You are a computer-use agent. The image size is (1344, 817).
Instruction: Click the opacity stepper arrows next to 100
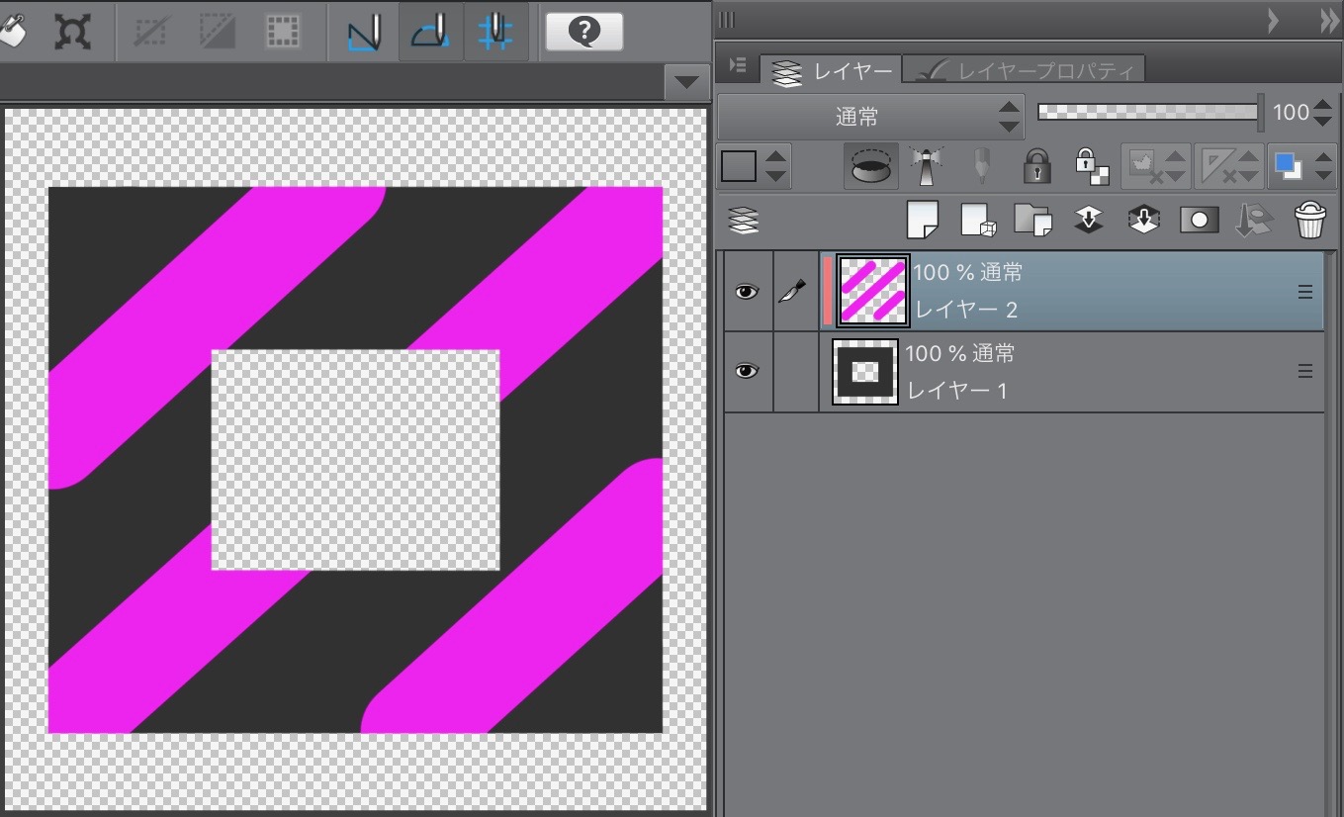[1323, 114]
